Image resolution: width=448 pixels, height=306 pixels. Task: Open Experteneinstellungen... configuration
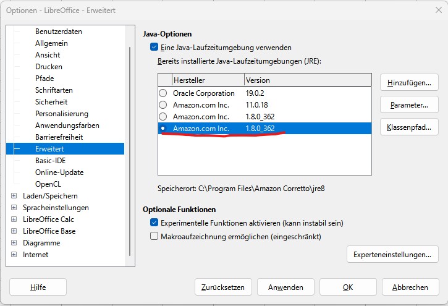click(392, 254)
